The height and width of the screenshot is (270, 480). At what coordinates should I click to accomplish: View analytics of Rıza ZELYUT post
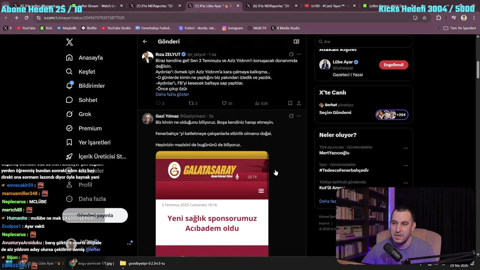click(x=257, y=103)
